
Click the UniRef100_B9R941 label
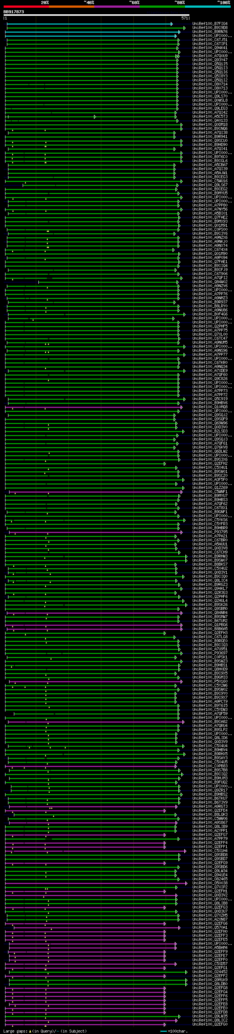pyautogui.click(x=210, y=137)
